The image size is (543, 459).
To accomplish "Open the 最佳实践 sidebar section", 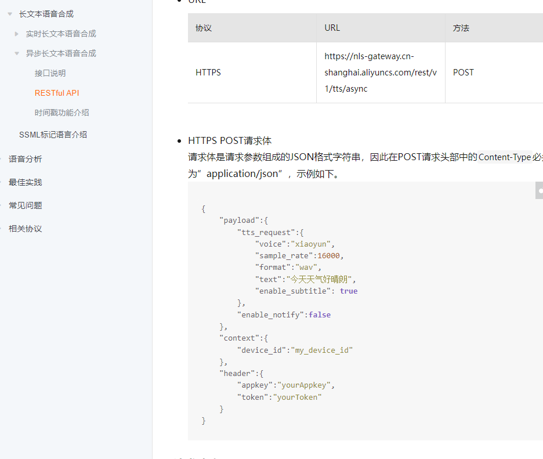I will [x=26, y=182].
